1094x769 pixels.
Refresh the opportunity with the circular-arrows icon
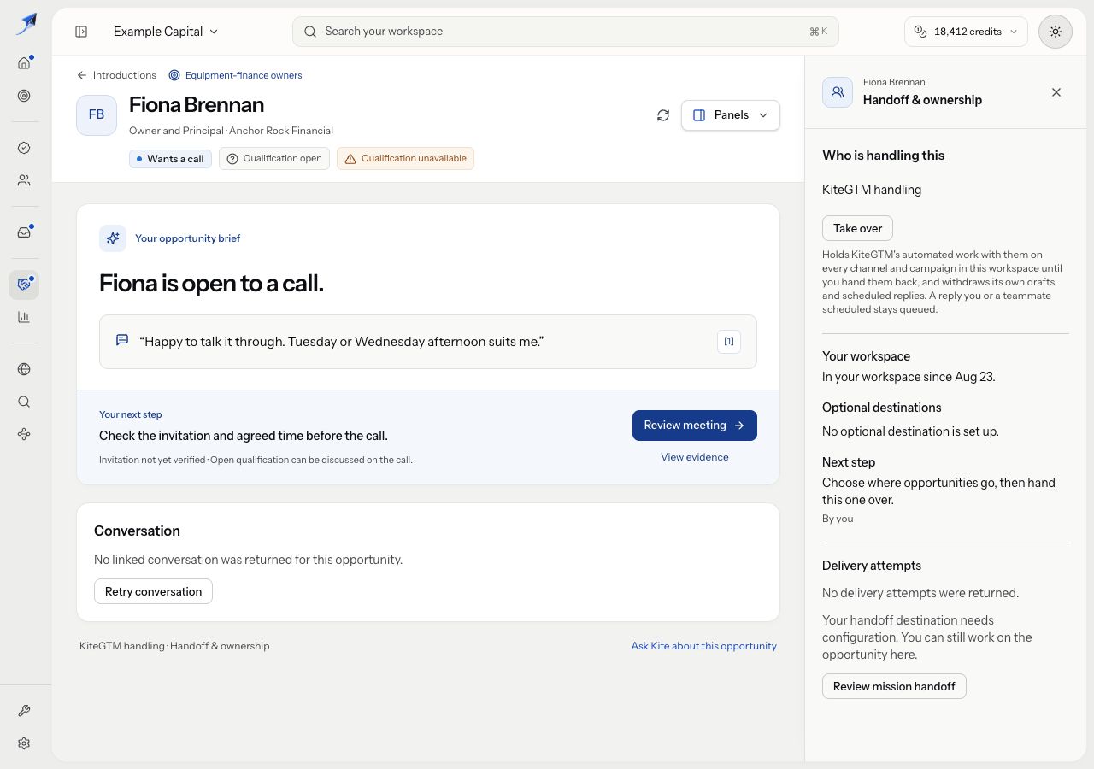[x=663, y=115]
